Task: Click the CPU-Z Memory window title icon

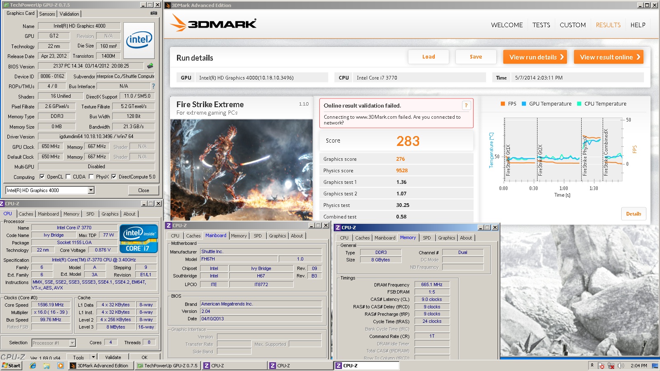Action: click(x=338, y=228)
